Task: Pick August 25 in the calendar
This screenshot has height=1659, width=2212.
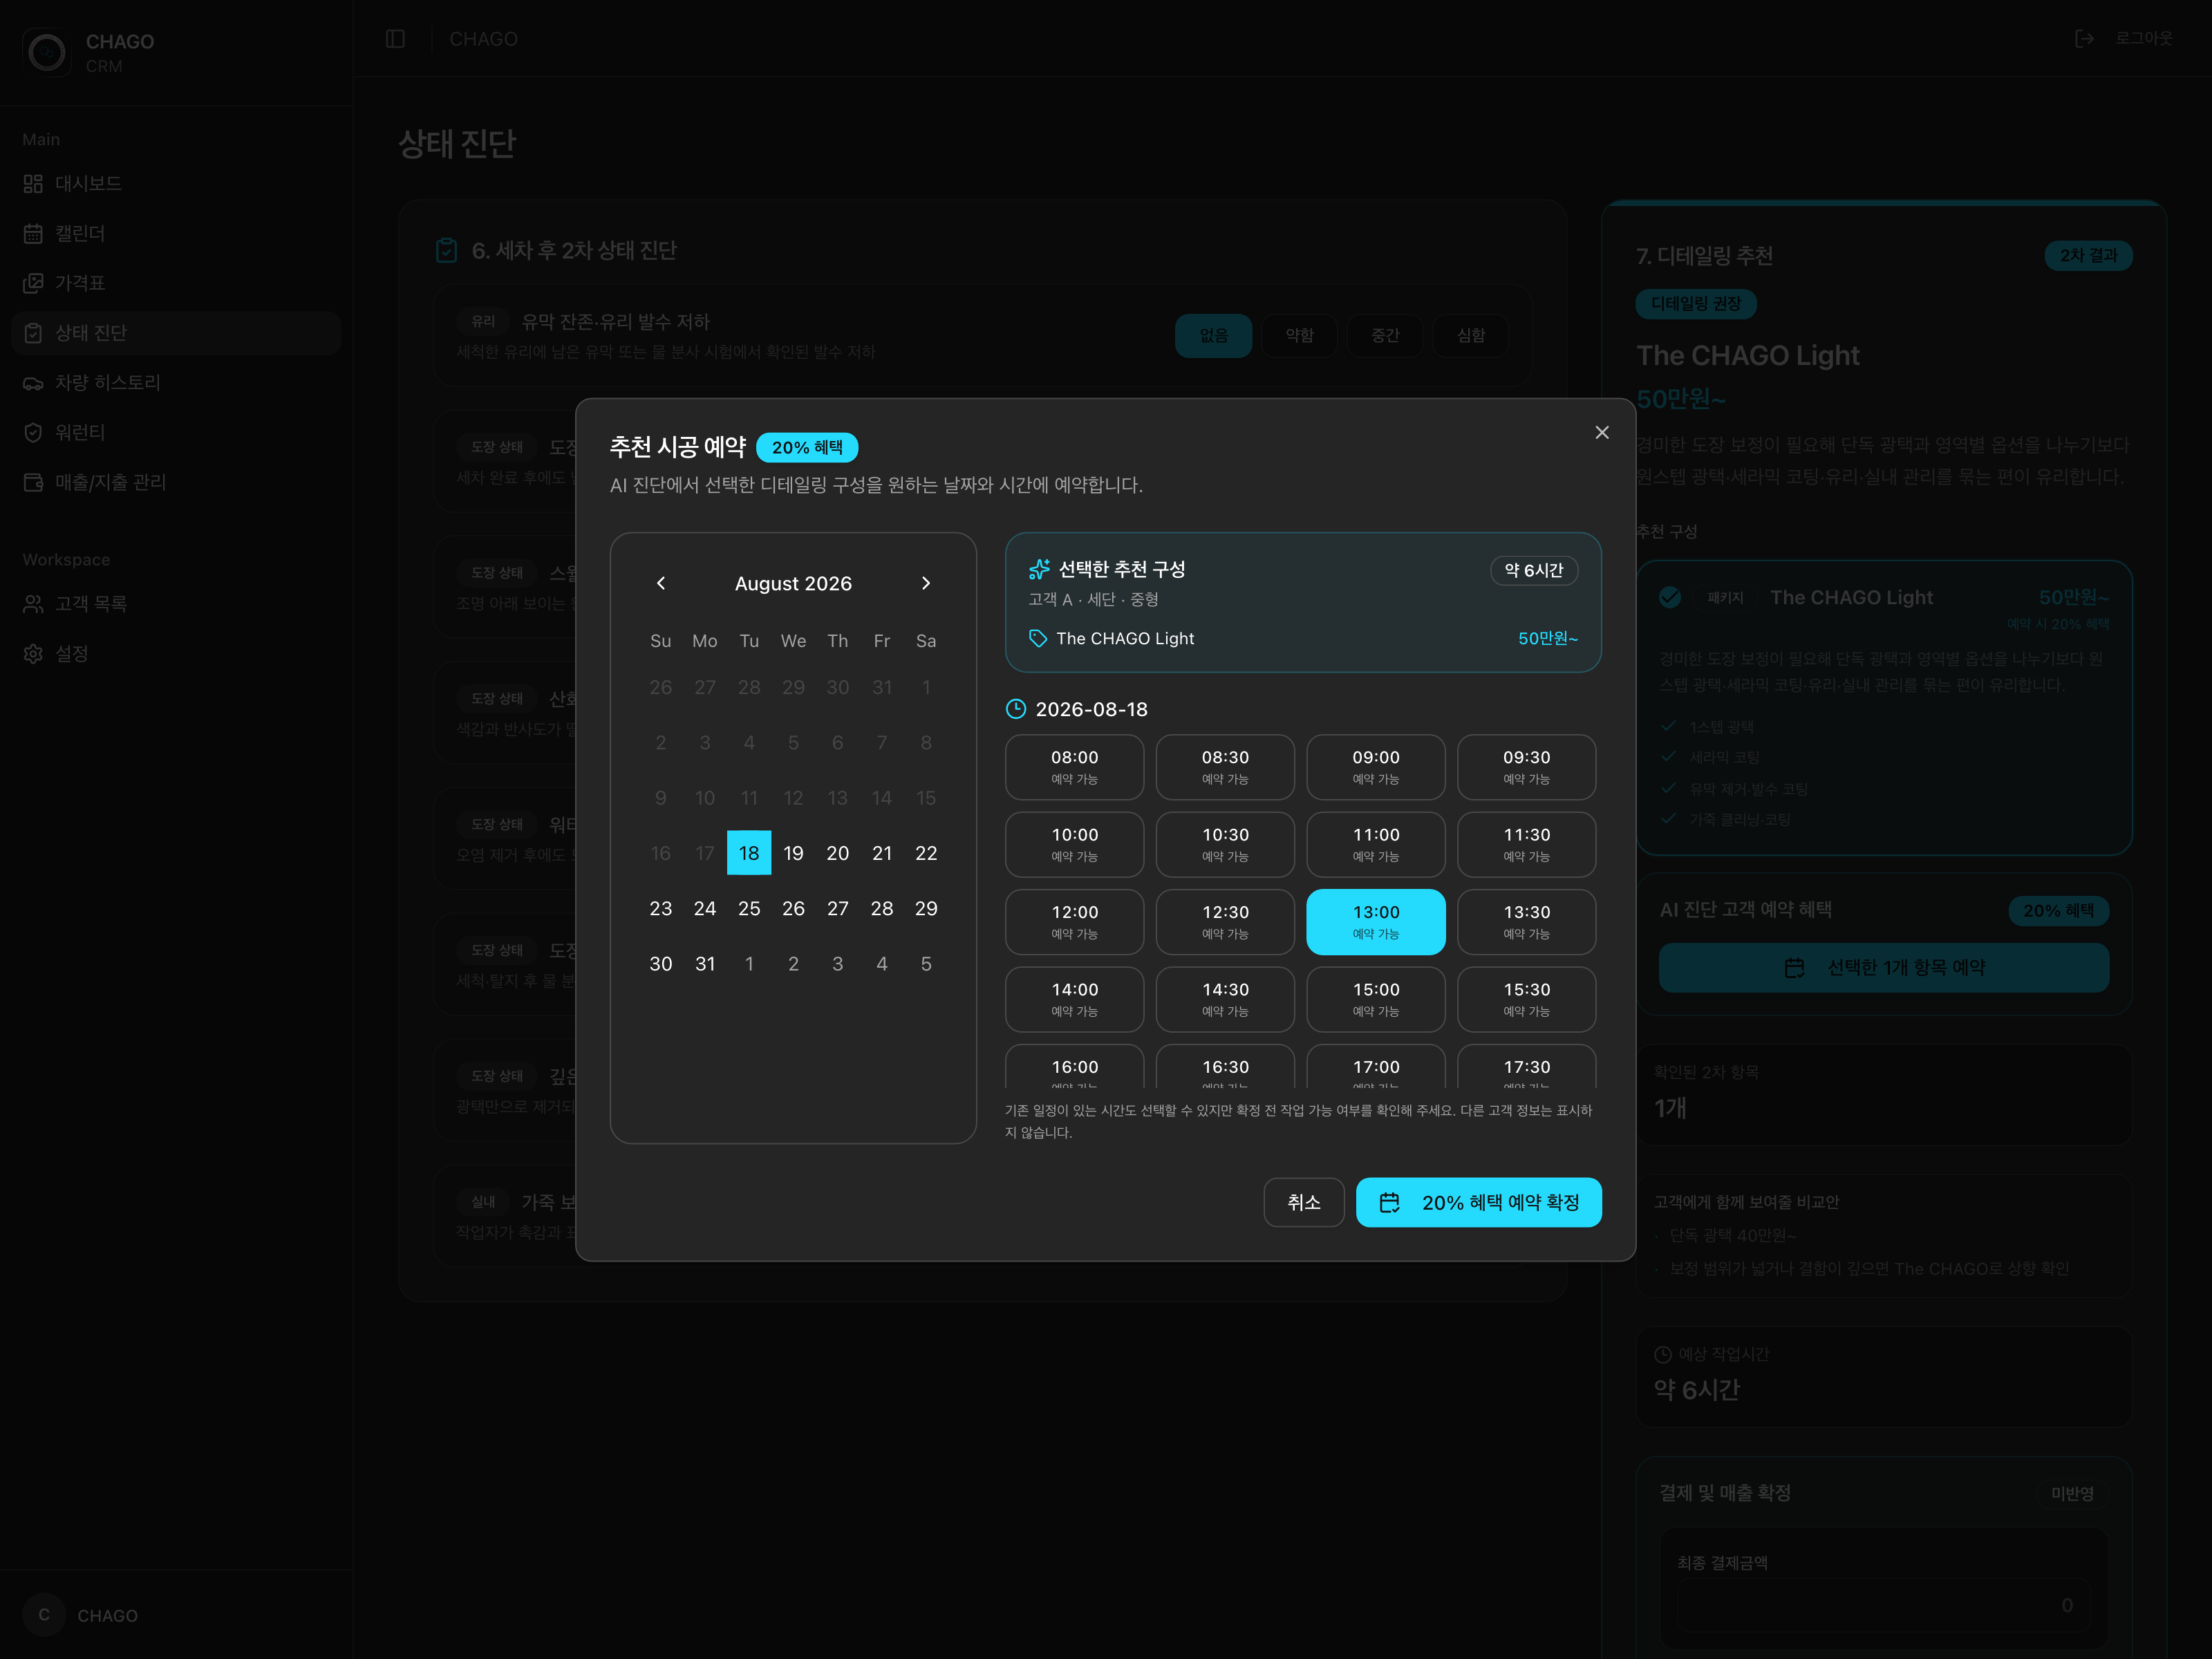Action: pos(749,908)
